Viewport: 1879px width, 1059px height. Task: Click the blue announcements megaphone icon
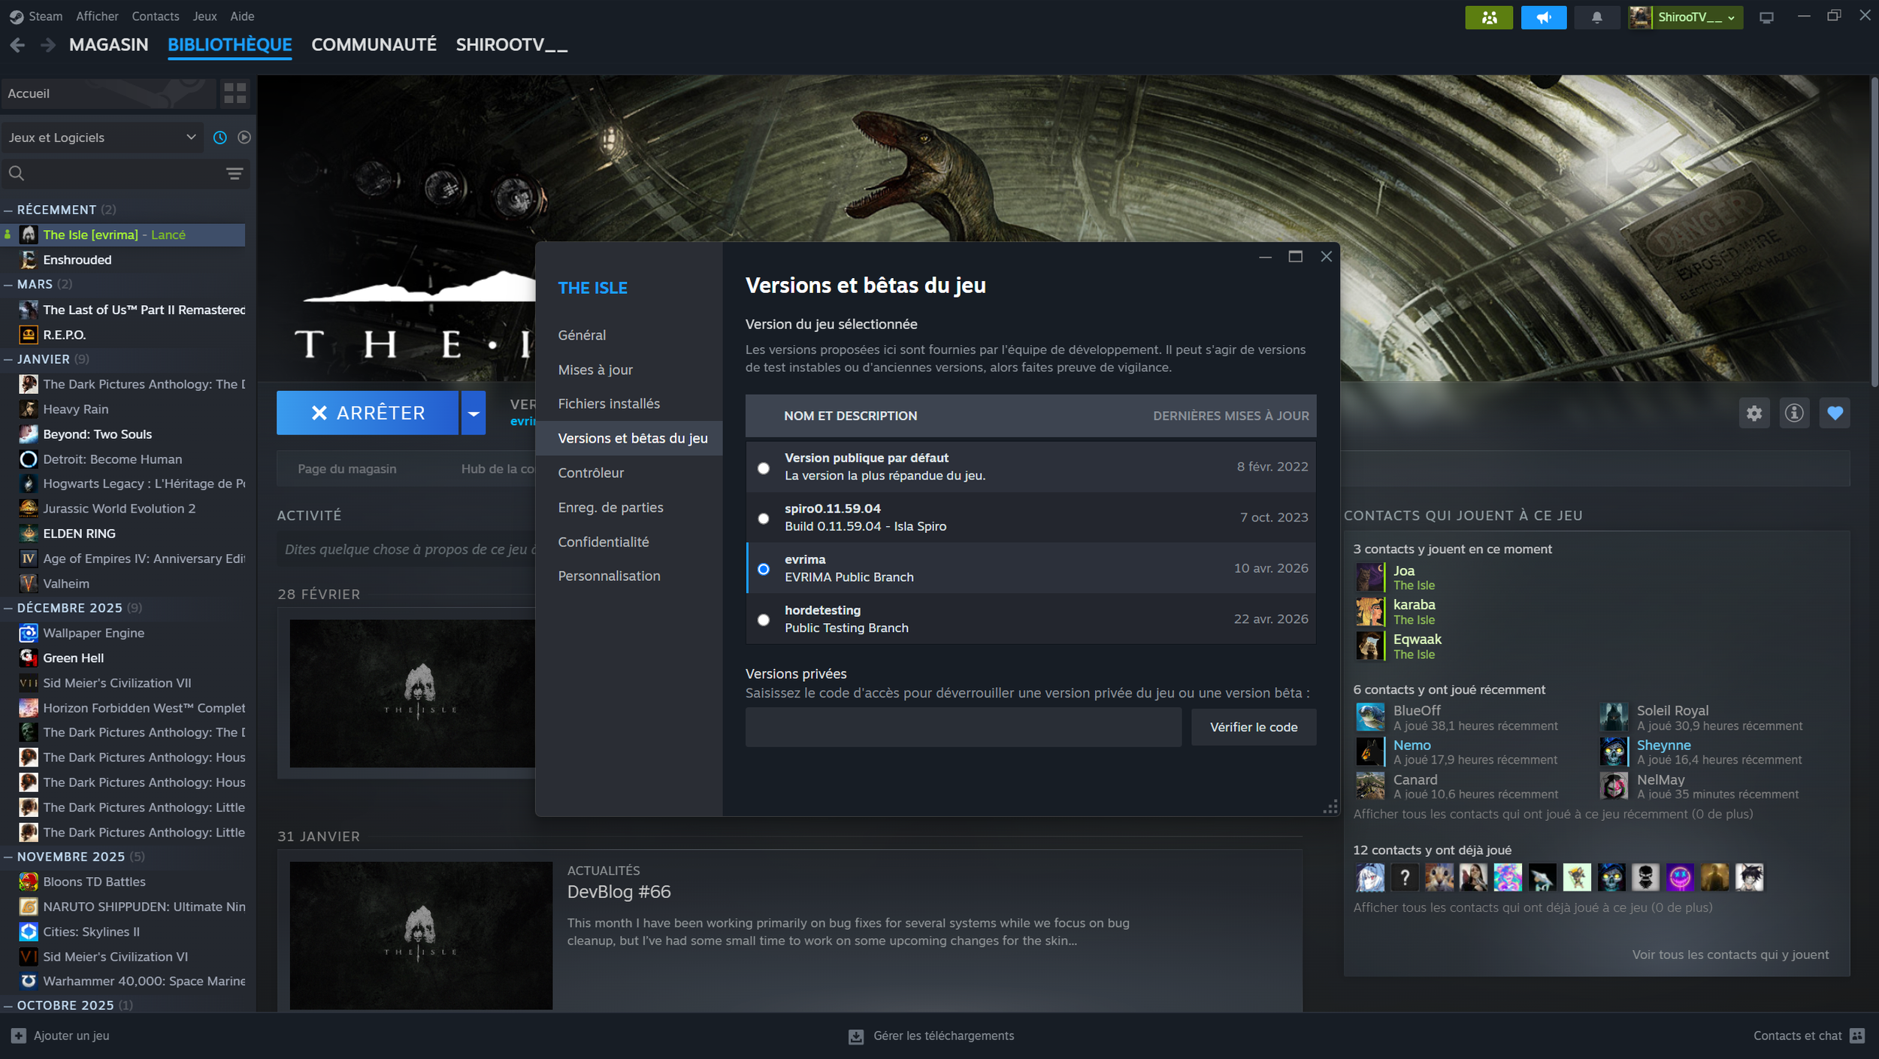point(1543,17)
